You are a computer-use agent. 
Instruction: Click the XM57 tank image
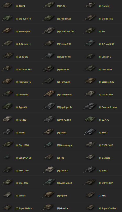coord(90,132)
